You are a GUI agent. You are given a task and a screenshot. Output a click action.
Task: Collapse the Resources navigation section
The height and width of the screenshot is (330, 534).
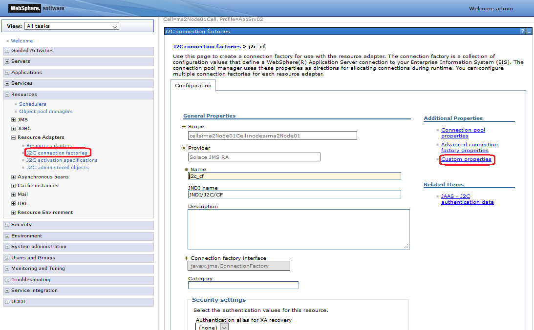(x=7, y=95)
